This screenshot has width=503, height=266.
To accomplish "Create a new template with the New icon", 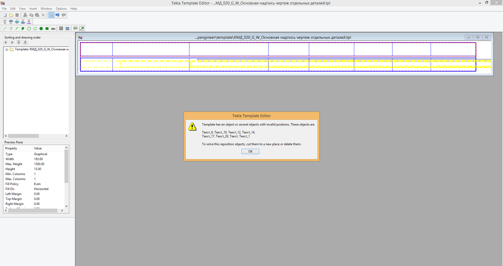I will 5,15.
